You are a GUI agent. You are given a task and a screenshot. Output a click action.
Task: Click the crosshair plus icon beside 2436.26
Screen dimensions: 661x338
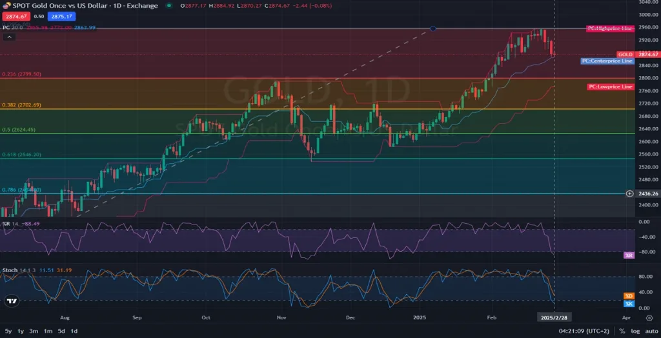click(630, 194)
